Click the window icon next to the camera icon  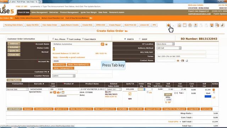(x=63, y=92)
